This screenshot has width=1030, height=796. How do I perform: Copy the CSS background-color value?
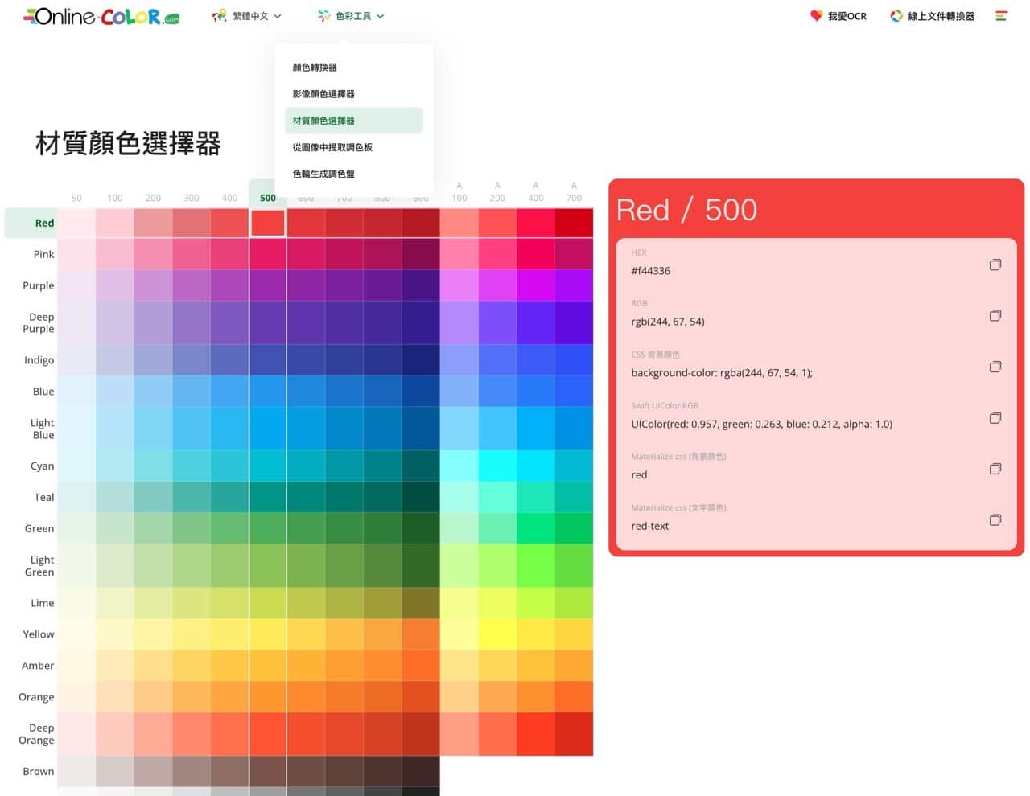tap(995, 367)
